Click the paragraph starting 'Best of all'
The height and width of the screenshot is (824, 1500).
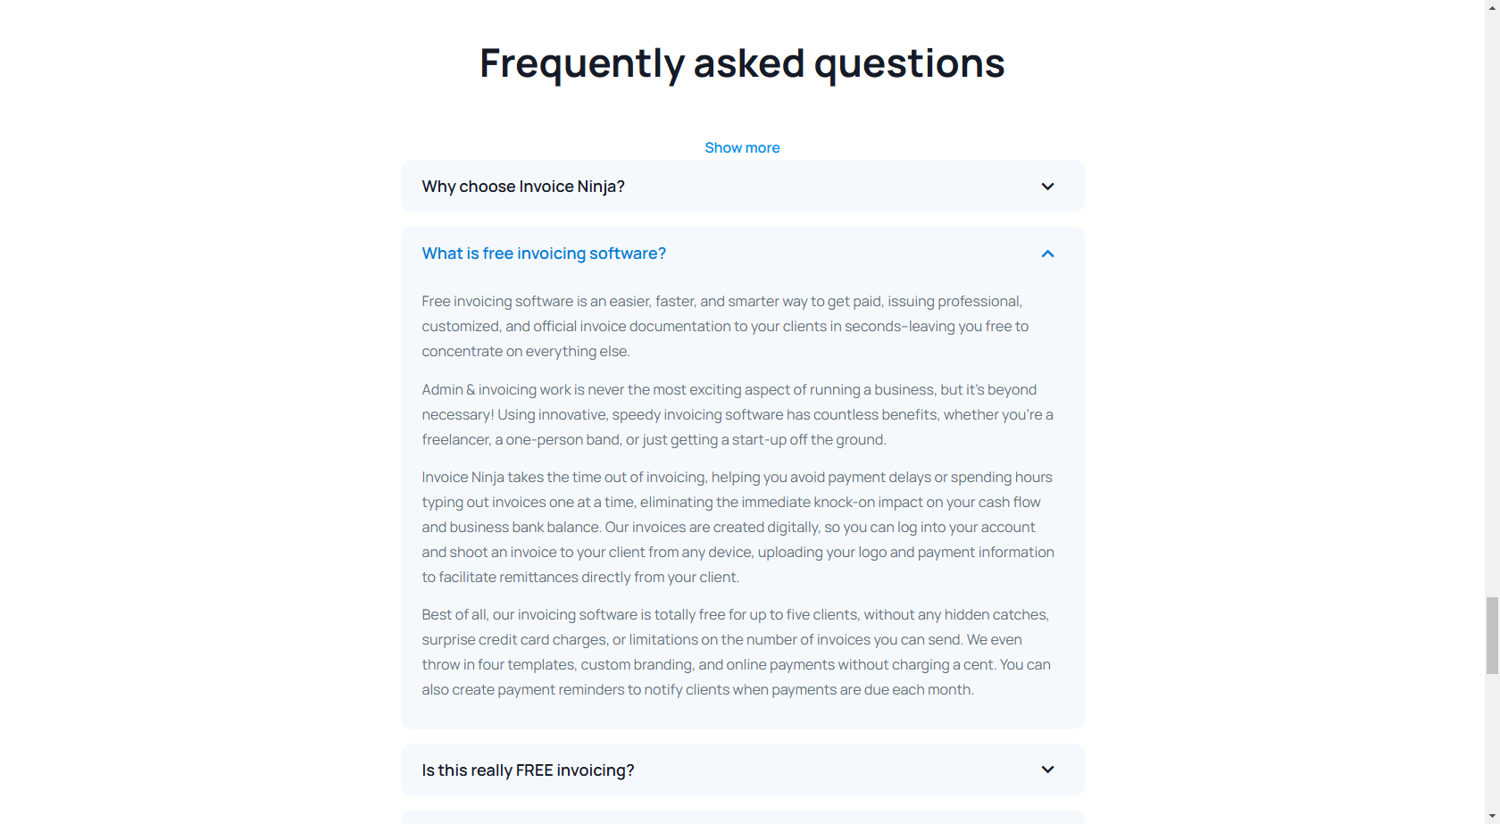(x=736, y=652)
